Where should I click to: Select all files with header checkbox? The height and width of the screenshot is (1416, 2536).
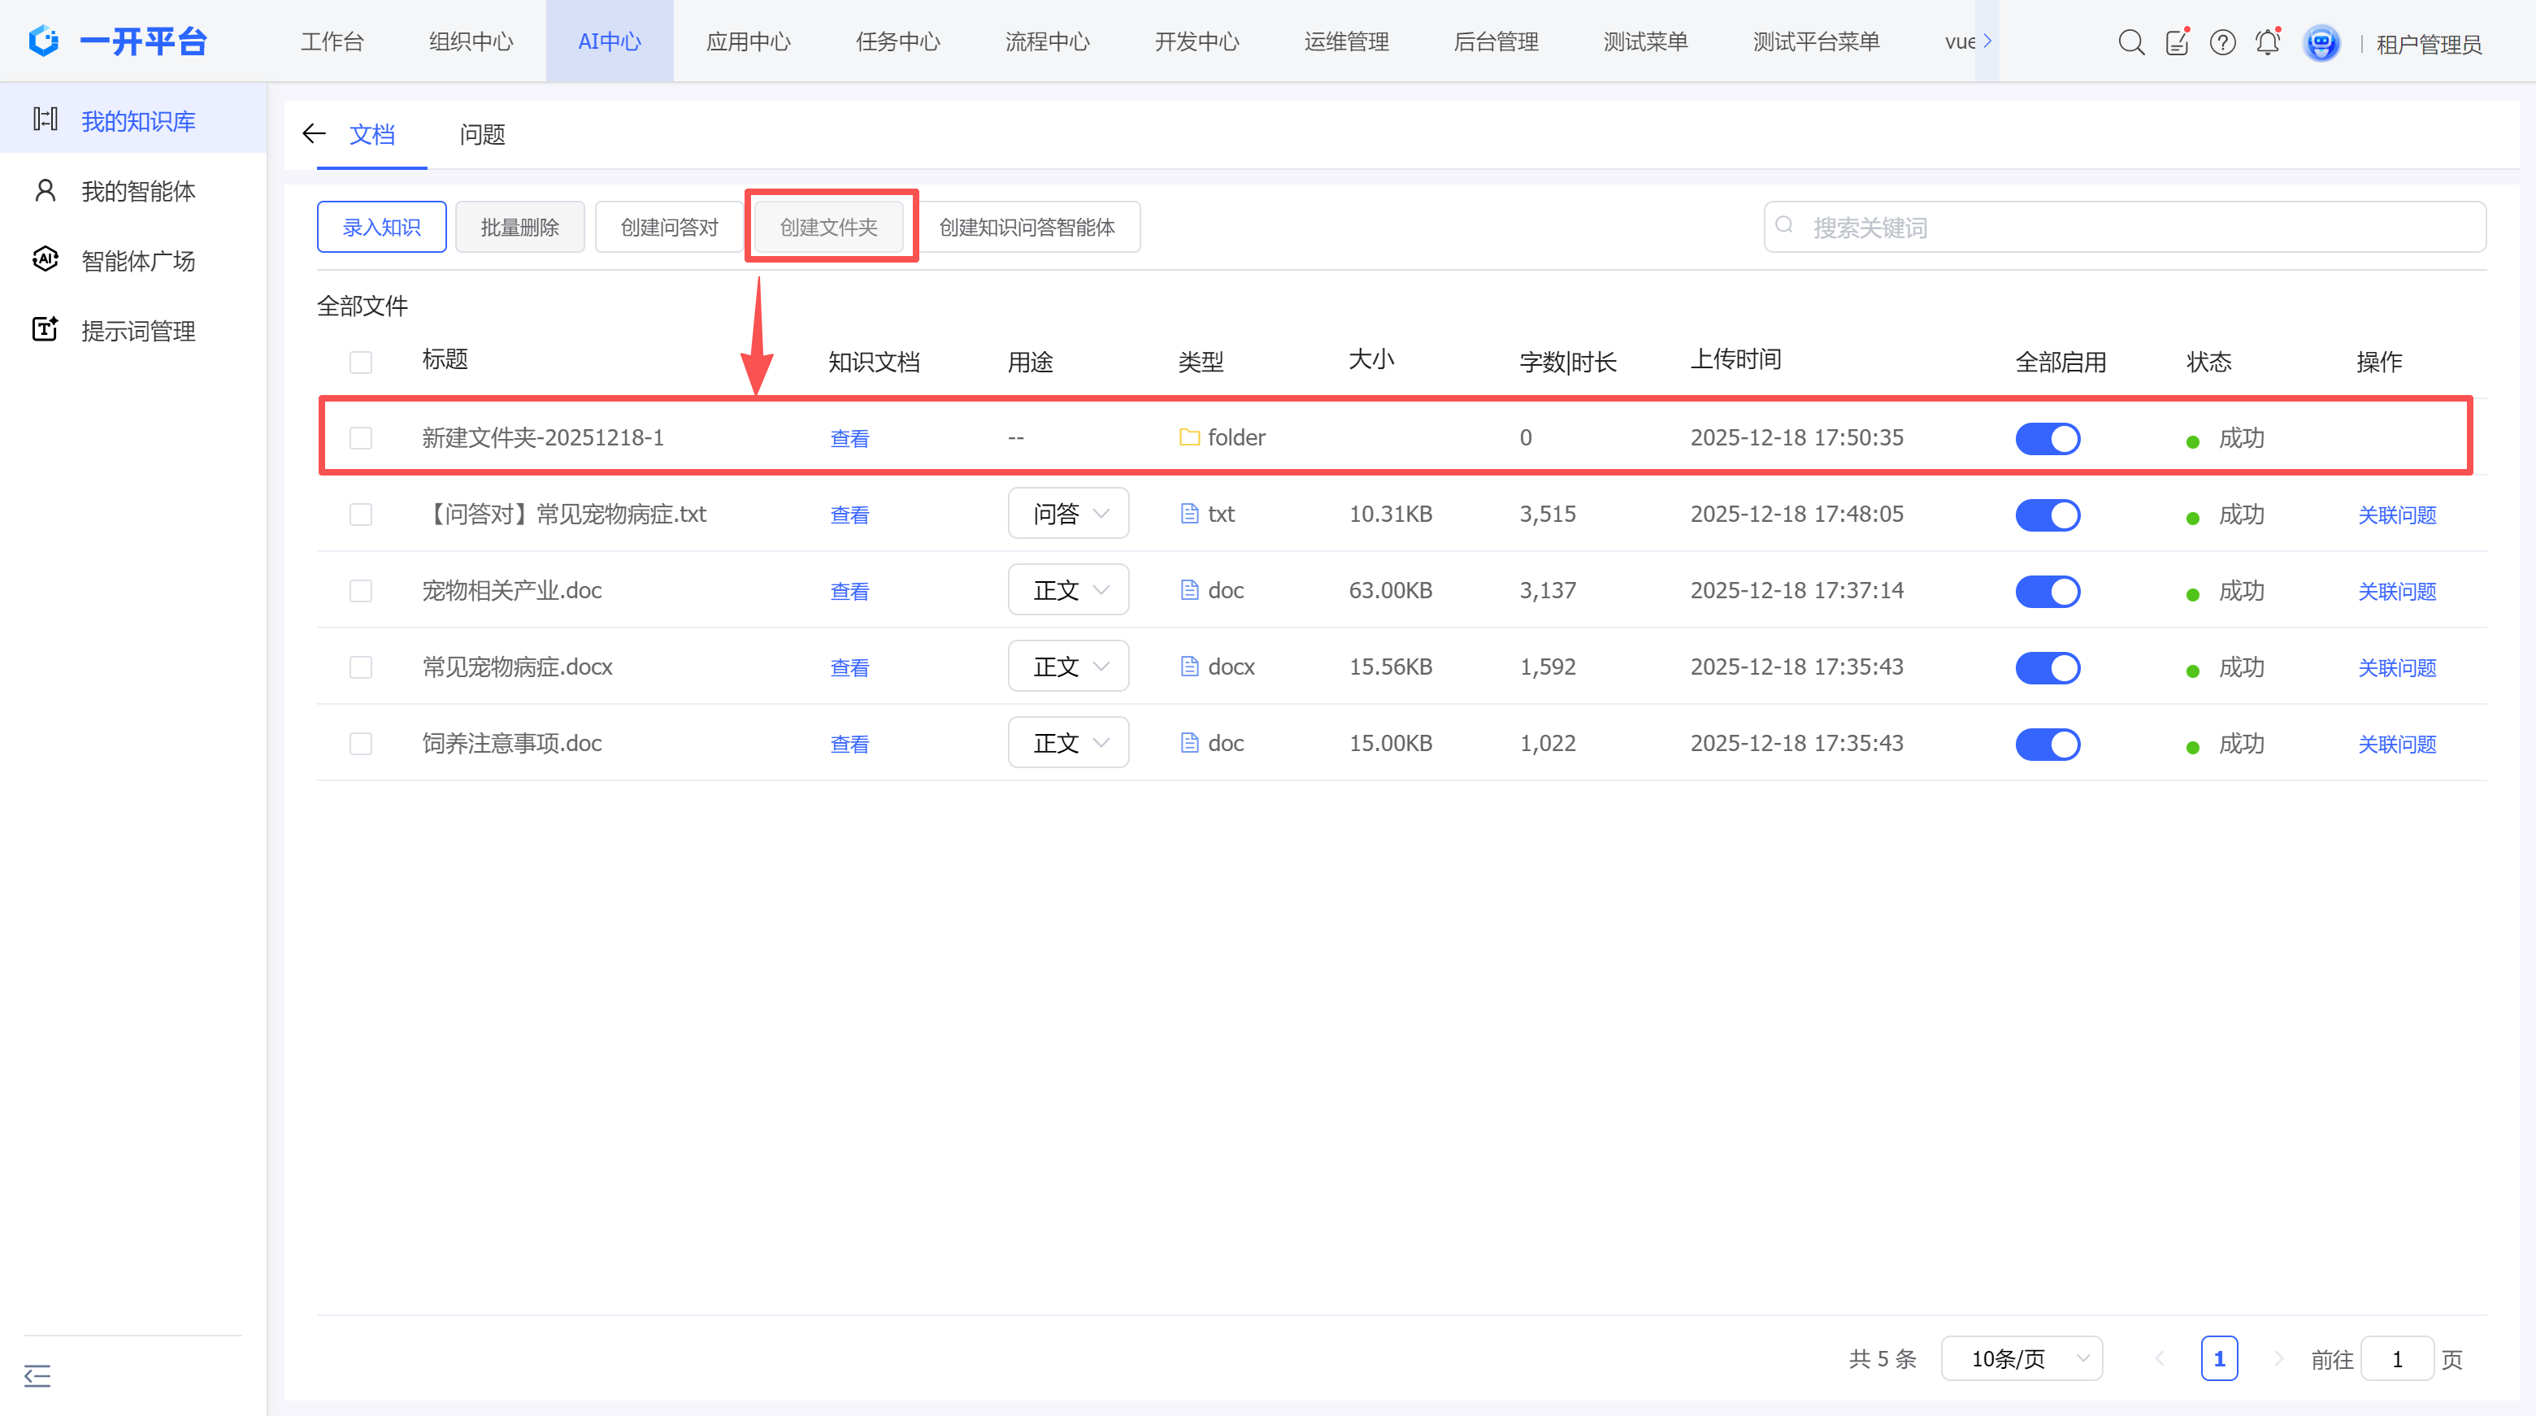coord(362,363)
